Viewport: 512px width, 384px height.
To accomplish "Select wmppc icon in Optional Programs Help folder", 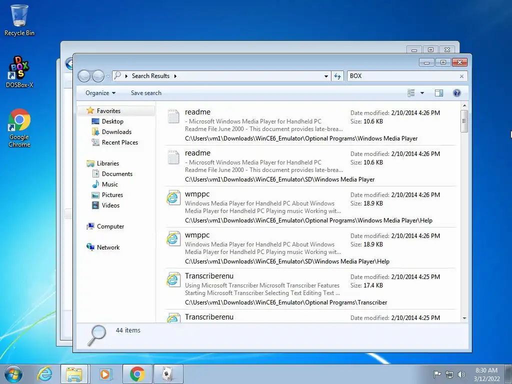I will pos(173,198).
